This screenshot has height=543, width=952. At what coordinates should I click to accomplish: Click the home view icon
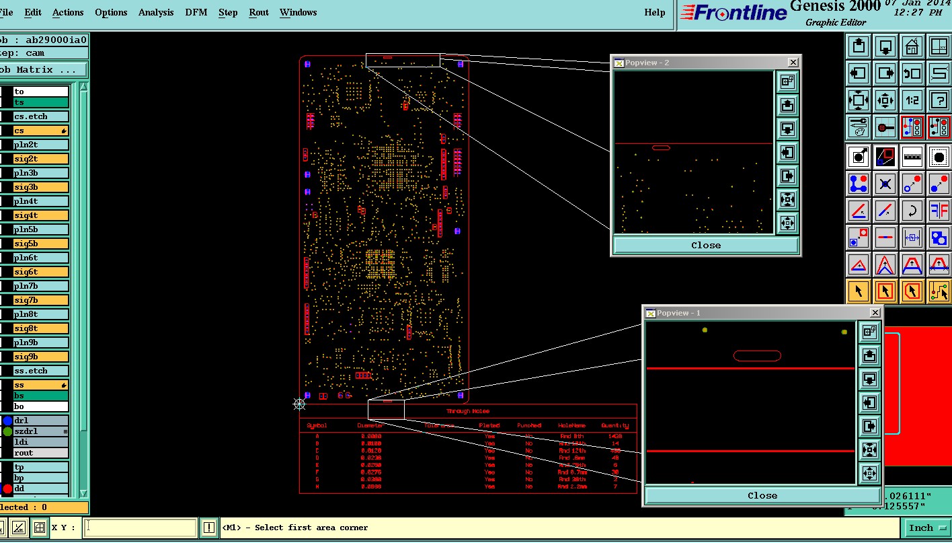tap(912, 46)
